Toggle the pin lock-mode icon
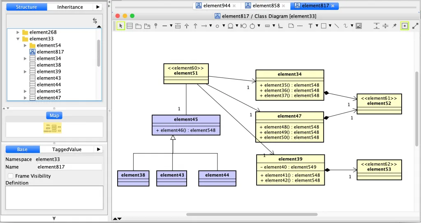Viewport: 421px width, 223px height. [x=394, y=26]
